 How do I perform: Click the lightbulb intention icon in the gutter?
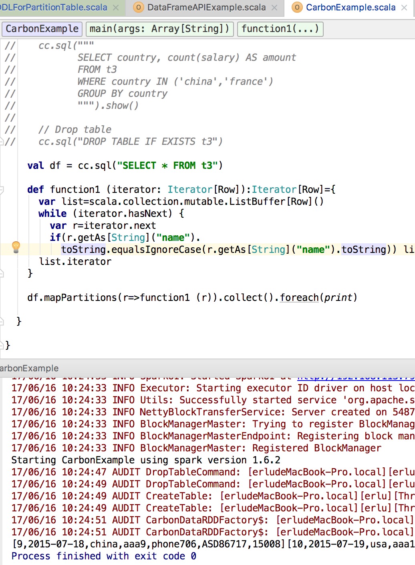[x=16, y=247]
